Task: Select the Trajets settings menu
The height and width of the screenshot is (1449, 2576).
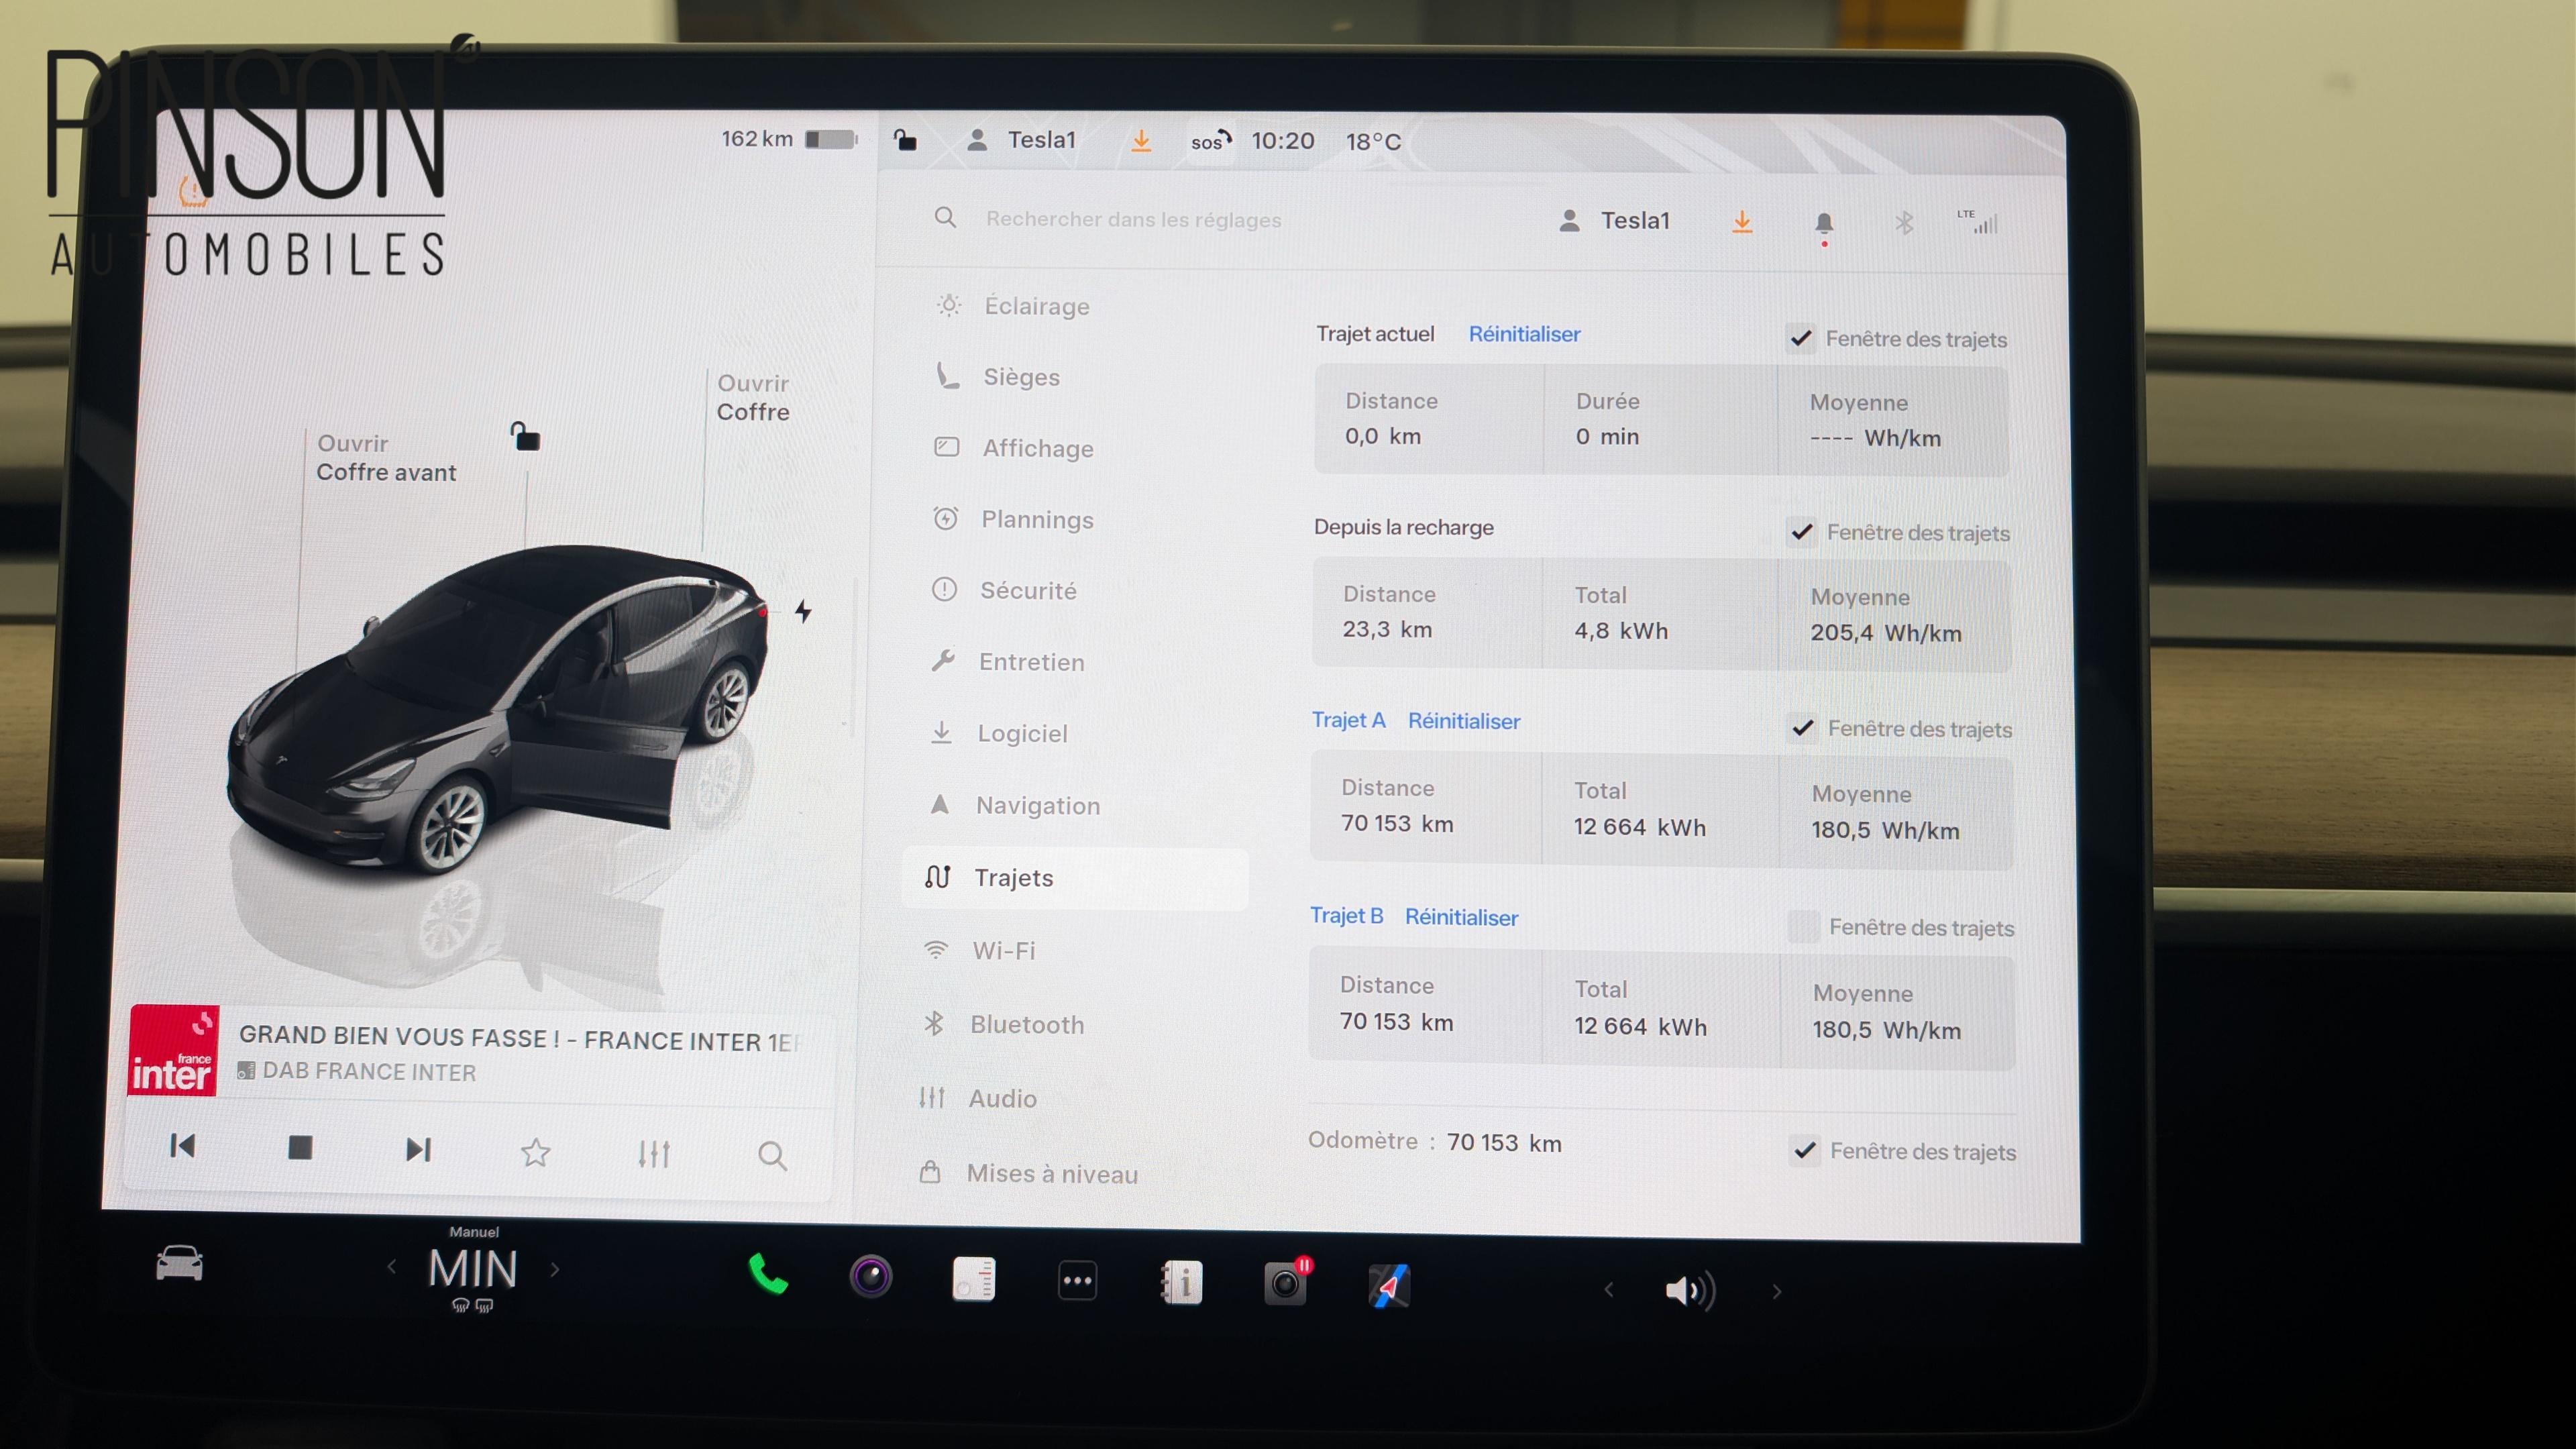Action: tap(1075, 878)
